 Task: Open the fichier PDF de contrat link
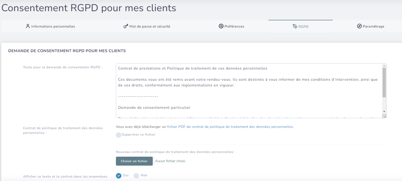[x=230, y=127]
